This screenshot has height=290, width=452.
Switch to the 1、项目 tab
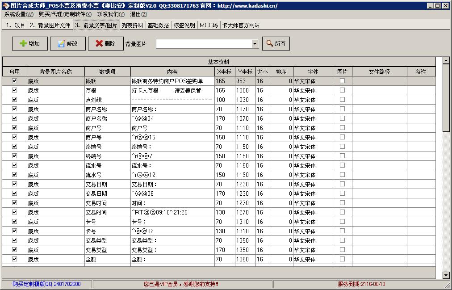[16, 25]
